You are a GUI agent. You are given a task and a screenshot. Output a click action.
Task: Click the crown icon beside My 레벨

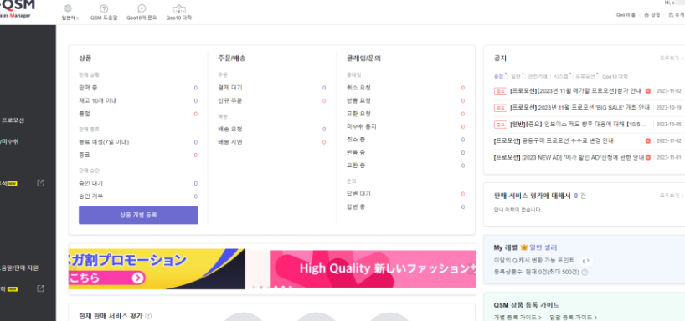[523, 247]
